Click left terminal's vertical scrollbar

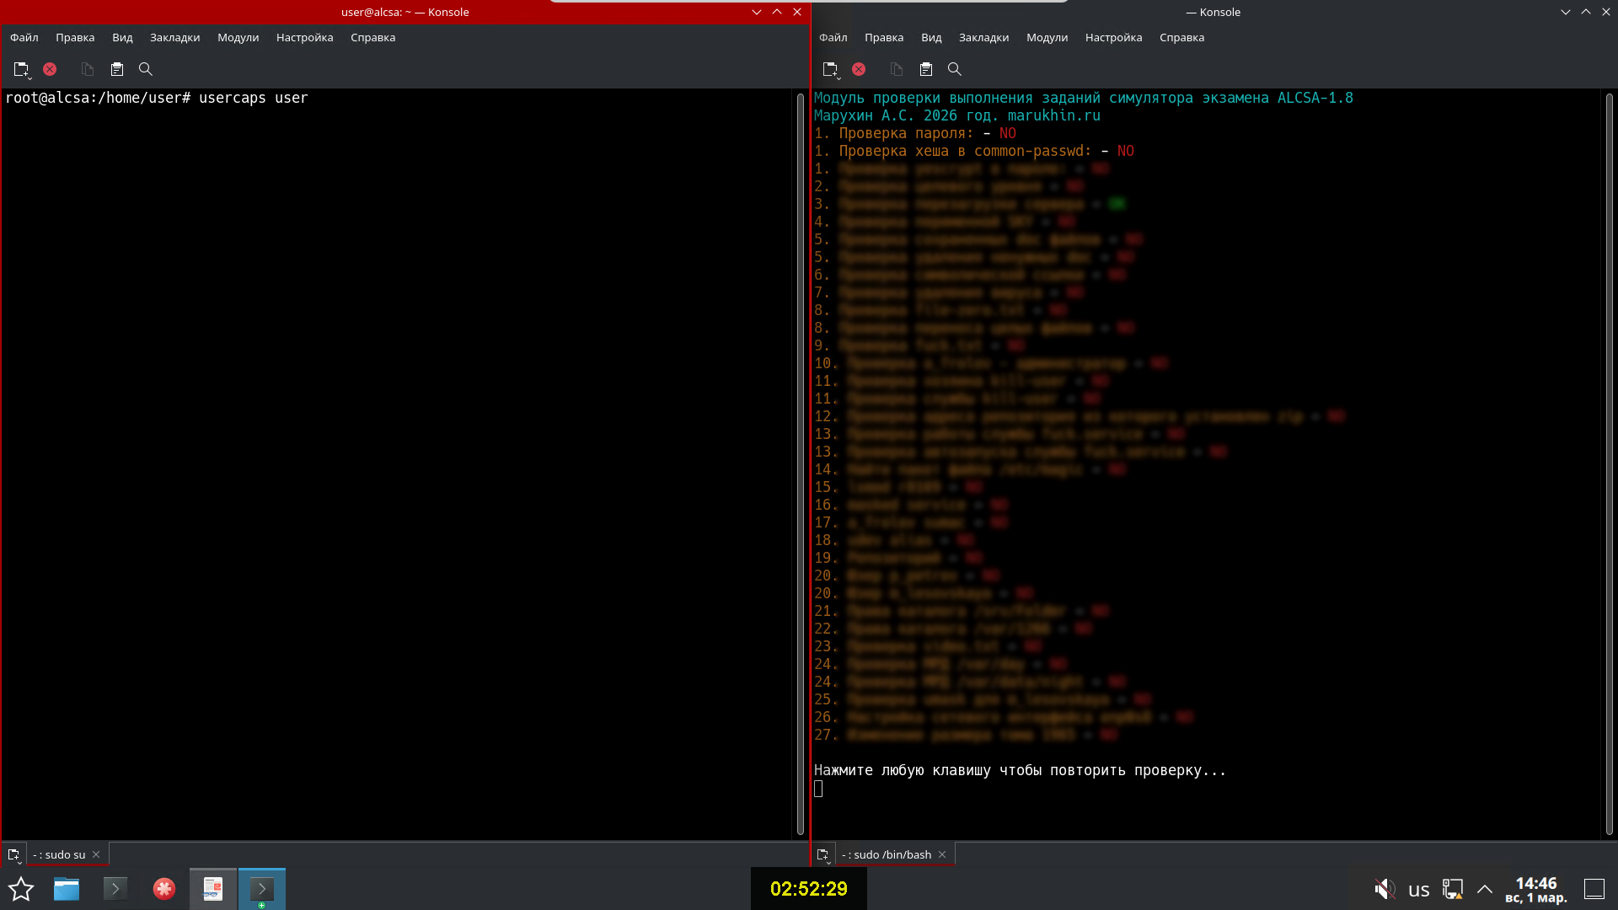(x=800, y=463)
